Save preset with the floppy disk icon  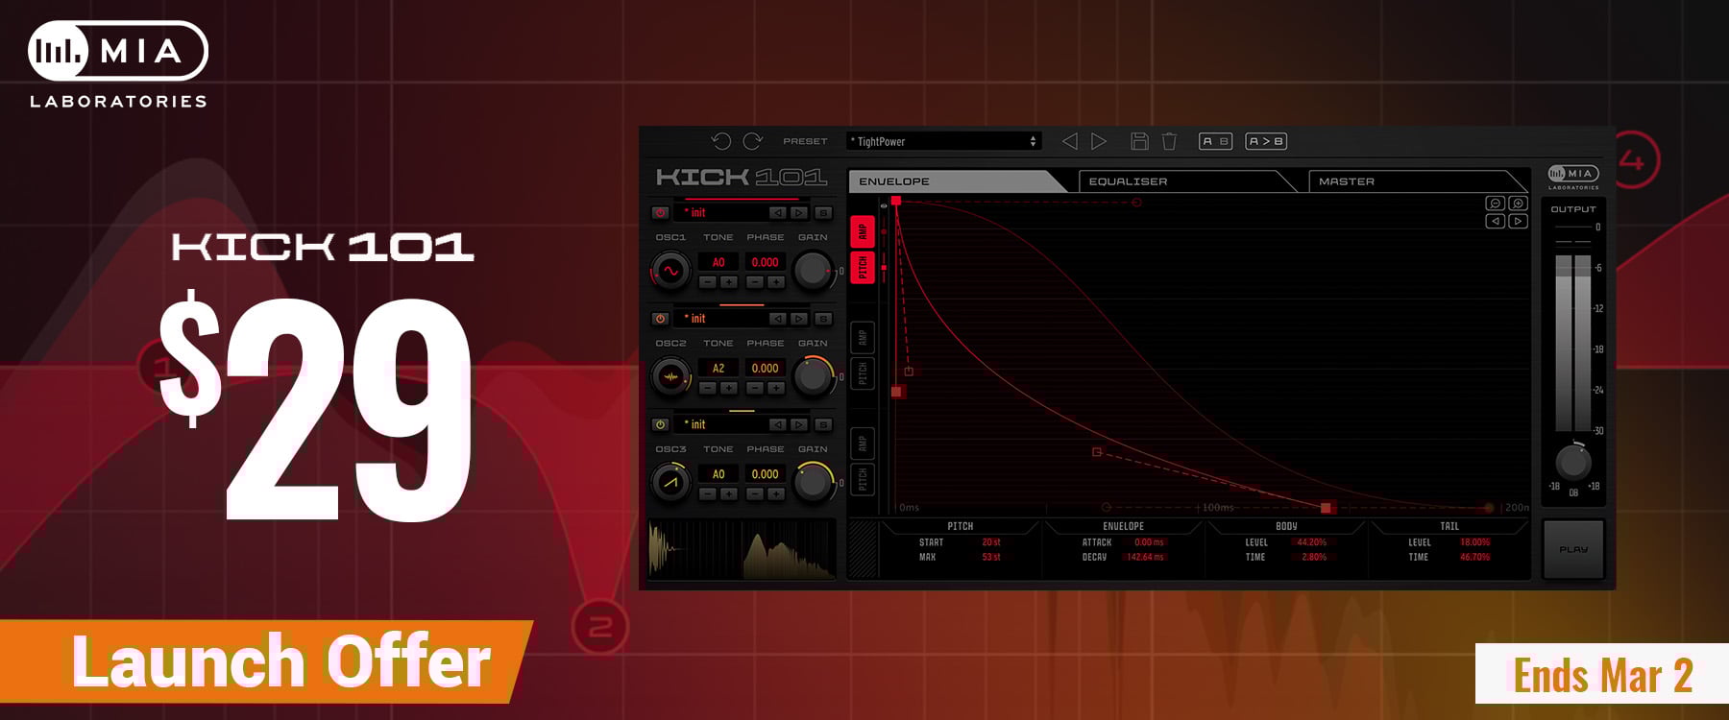[x=1139, y=141]
